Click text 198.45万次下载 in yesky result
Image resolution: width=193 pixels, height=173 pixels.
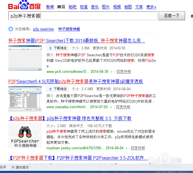coord(99,126)
